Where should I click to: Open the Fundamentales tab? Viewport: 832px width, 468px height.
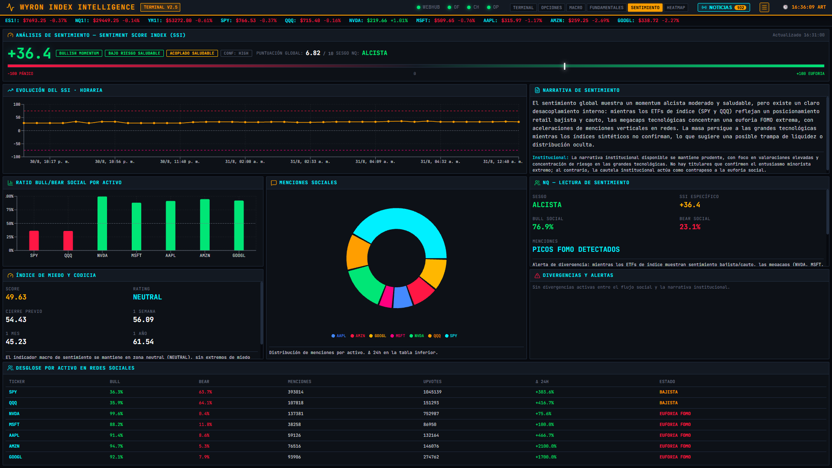[x=606, y=8]
